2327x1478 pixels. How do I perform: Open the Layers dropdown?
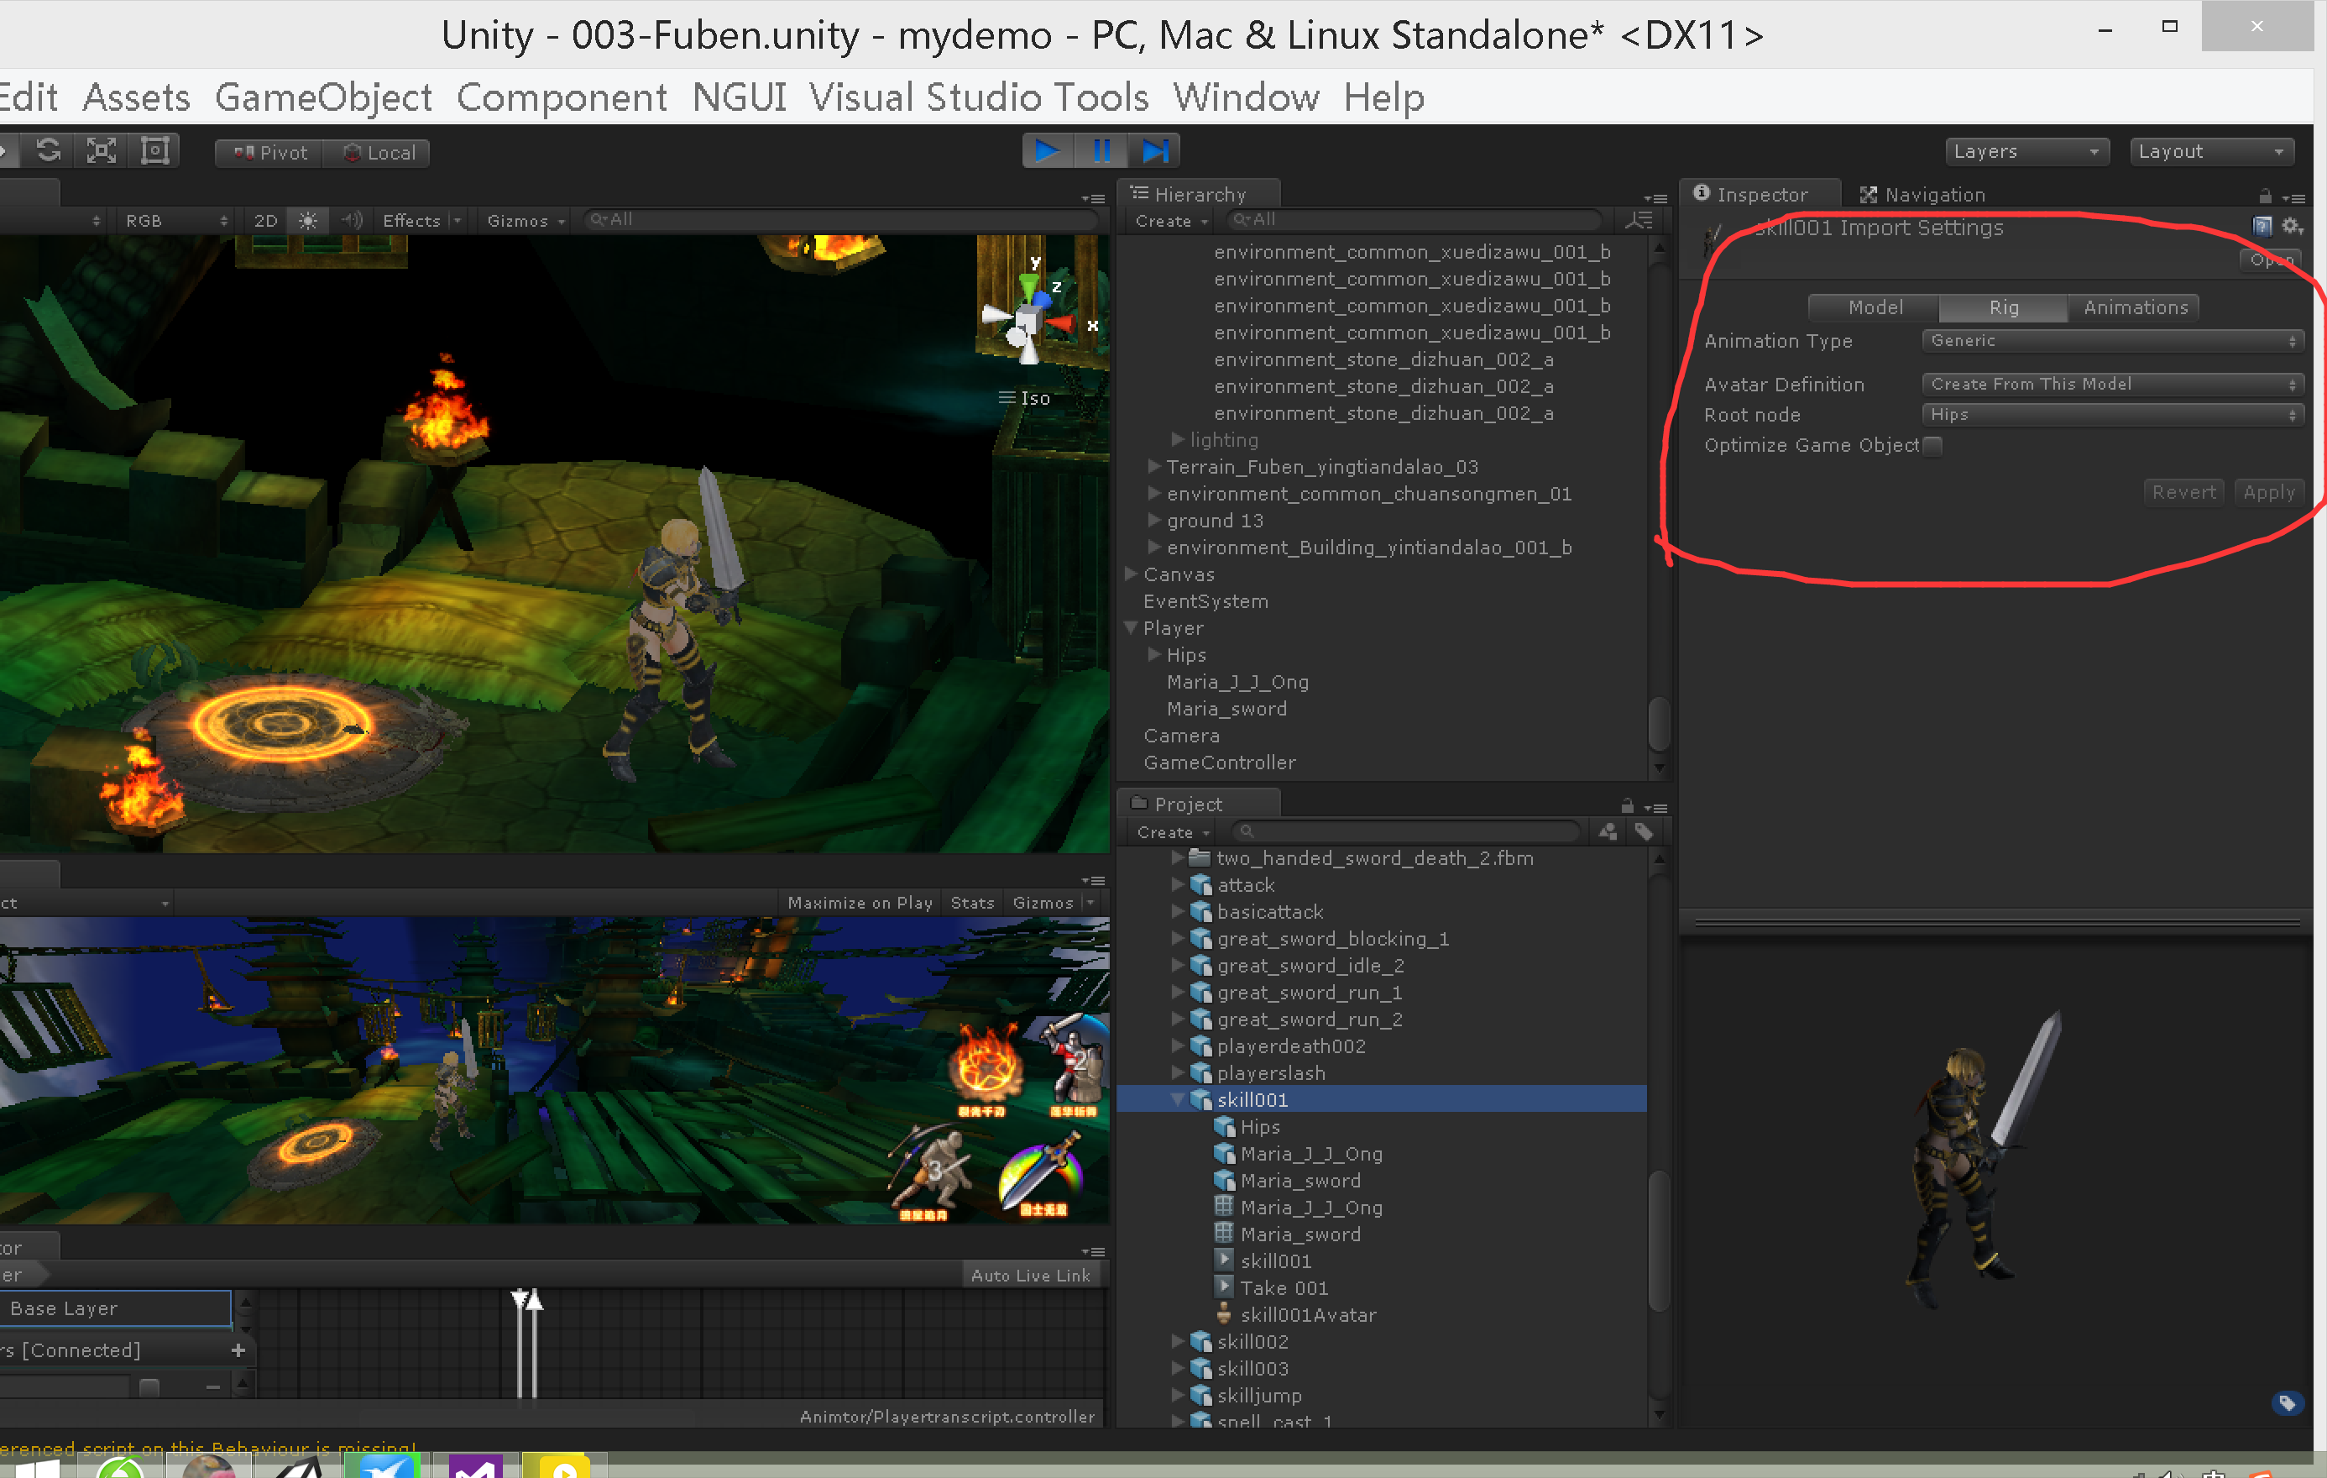2026,152
